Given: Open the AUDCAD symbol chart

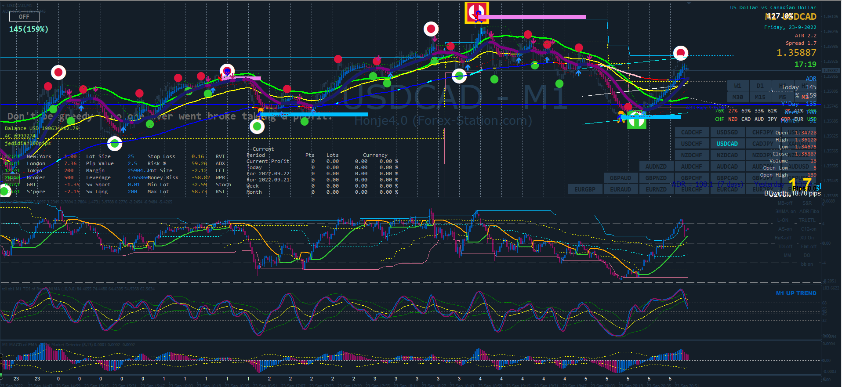Looking at the screenshot, I should coord(727,166).
